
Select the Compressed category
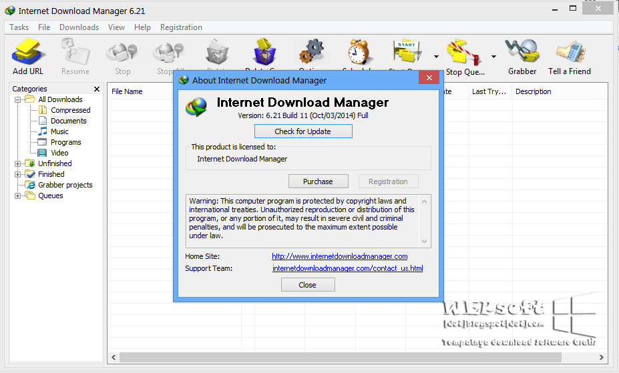point(70,110)
